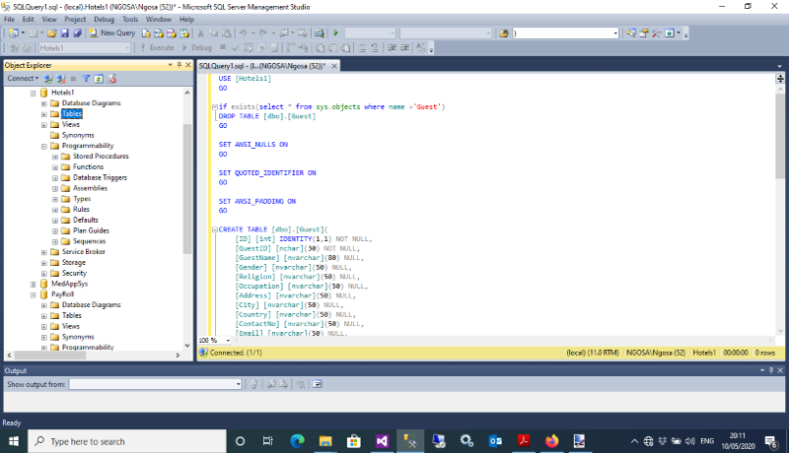Click the Increase Indent icon
Screen dimensions: 789x453
click(405, 47)
